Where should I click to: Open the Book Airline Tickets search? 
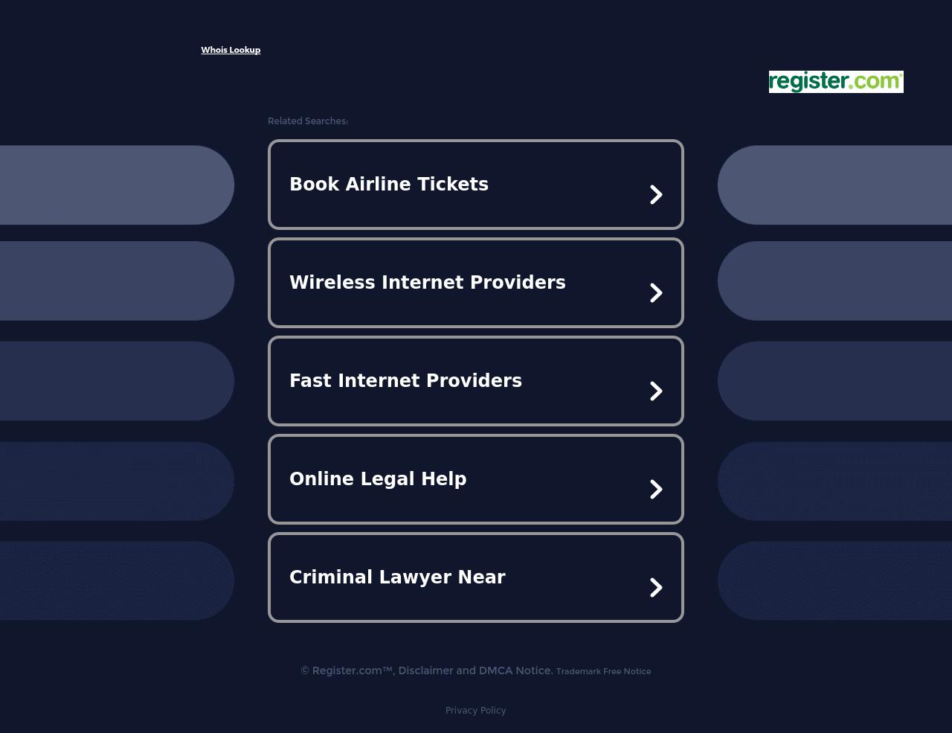click(x=389, y=185)
